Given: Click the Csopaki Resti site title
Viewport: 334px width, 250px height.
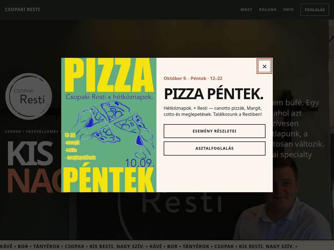Looking at the screenshot, I should coord(22,10).
